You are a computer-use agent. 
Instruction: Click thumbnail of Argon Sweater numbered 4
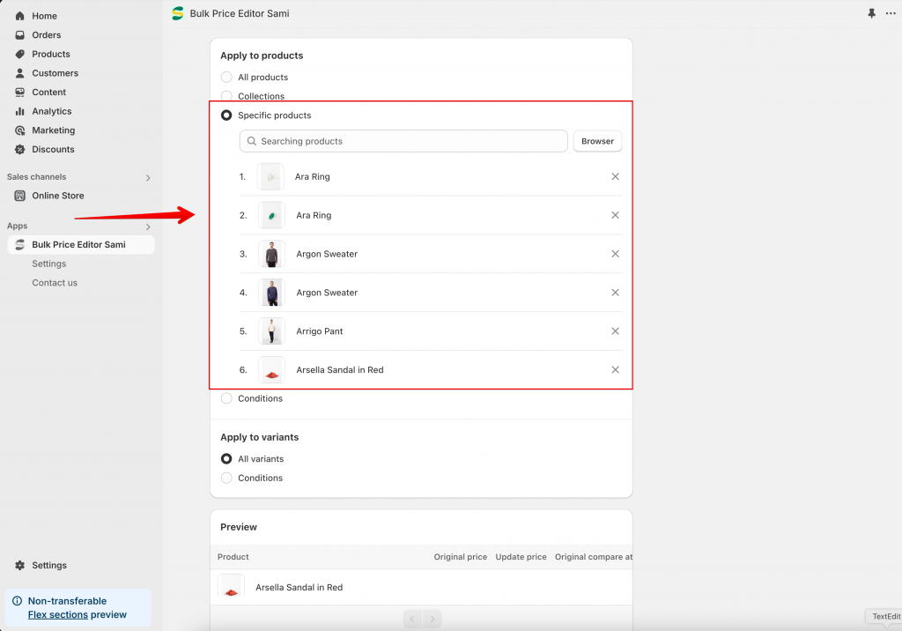[271, 293]
